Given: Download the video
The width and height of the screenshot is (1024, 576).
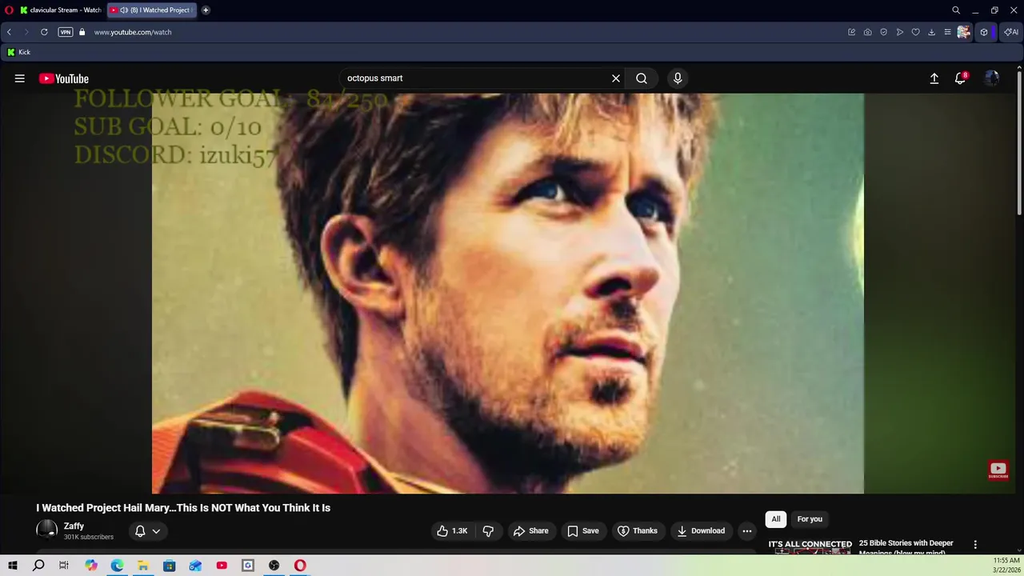Looking at the screenshot, I should [701, 530].
